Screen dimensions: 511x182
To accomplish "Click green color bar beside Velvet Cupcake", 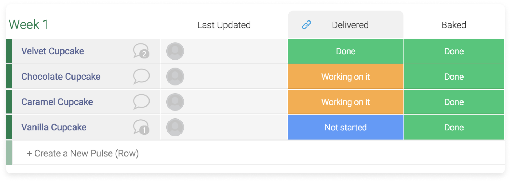I will 9,51.
